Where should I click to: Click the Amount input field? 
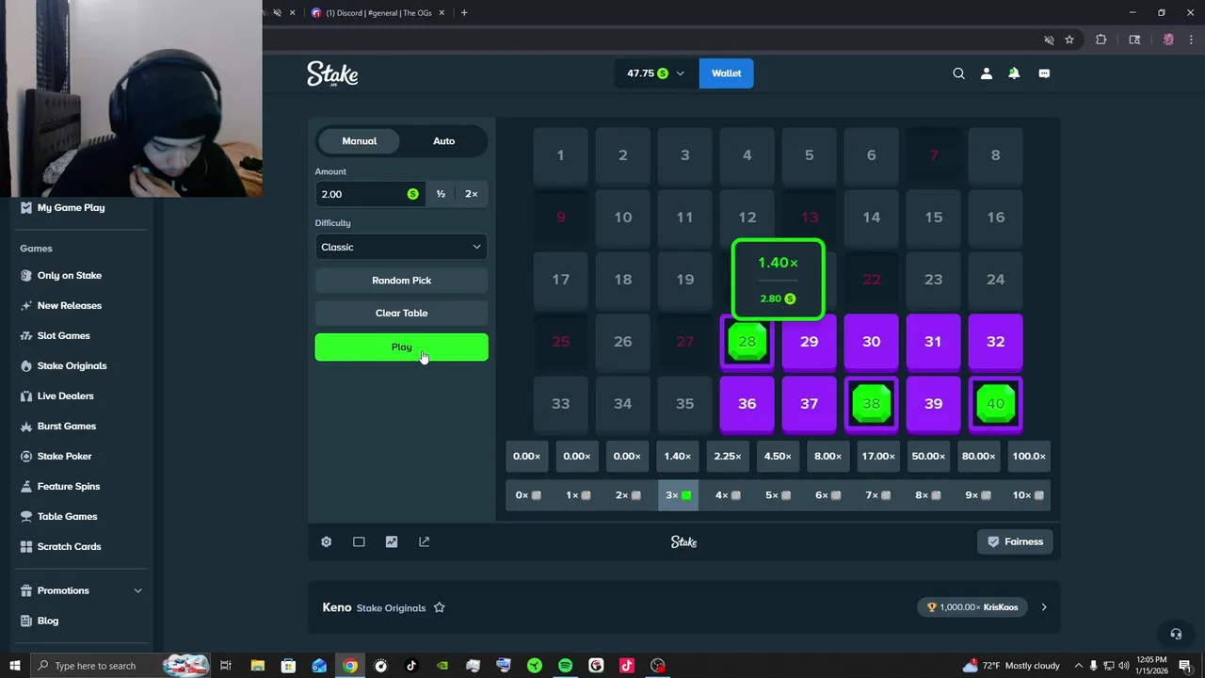click(369, 194)
